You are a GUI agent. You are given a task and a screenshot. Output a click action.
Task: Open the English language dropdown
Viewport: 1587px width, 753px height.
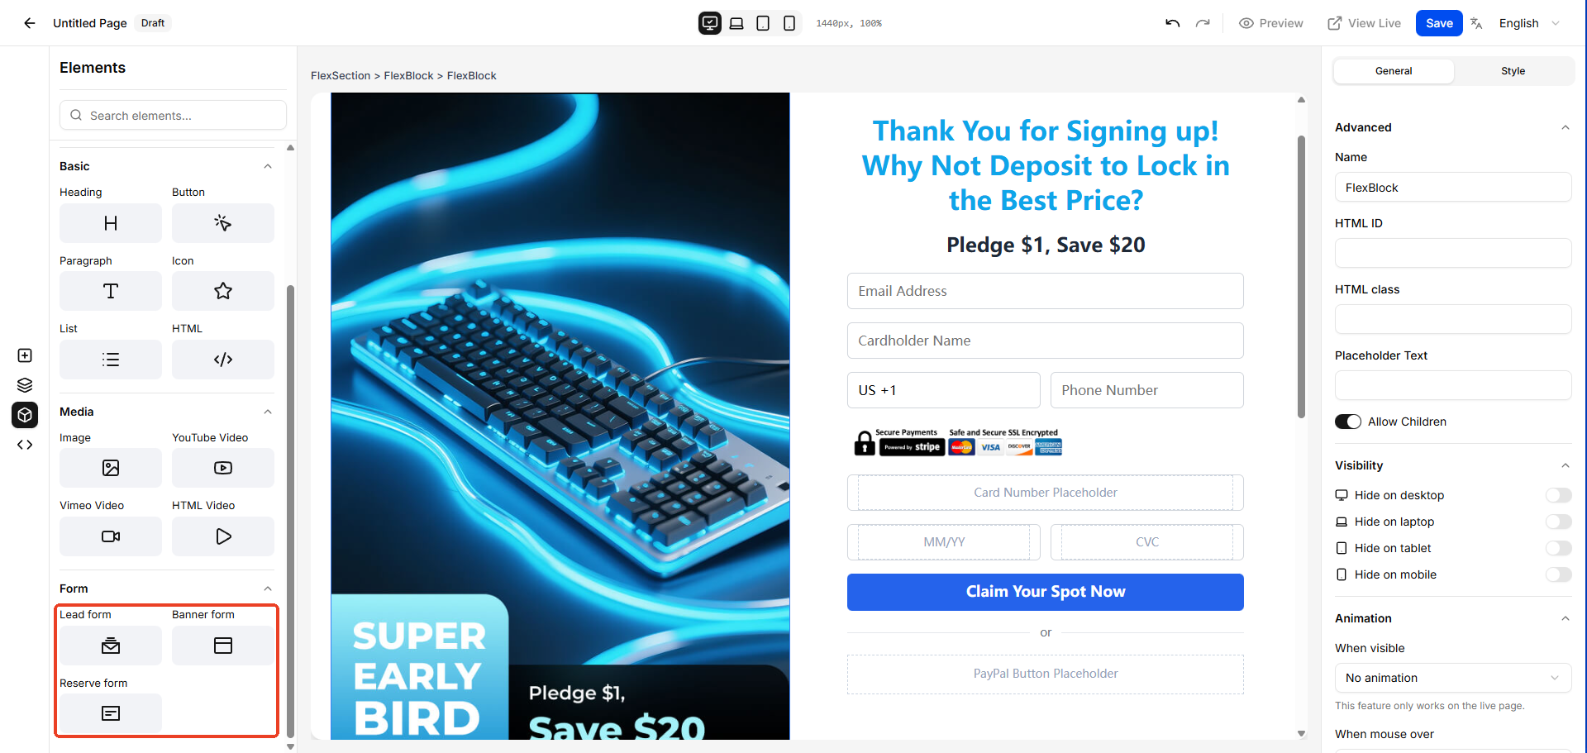pyautogui.click(x=1529, y=23)
